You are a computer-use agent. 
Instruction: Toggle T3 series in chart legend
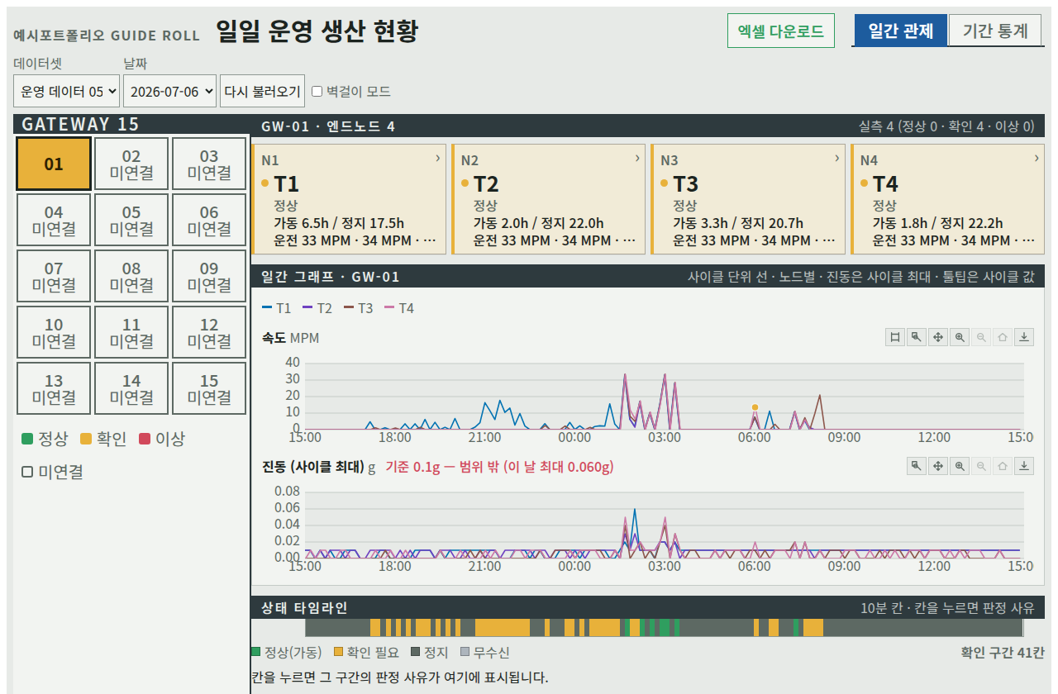coord(359,308)
